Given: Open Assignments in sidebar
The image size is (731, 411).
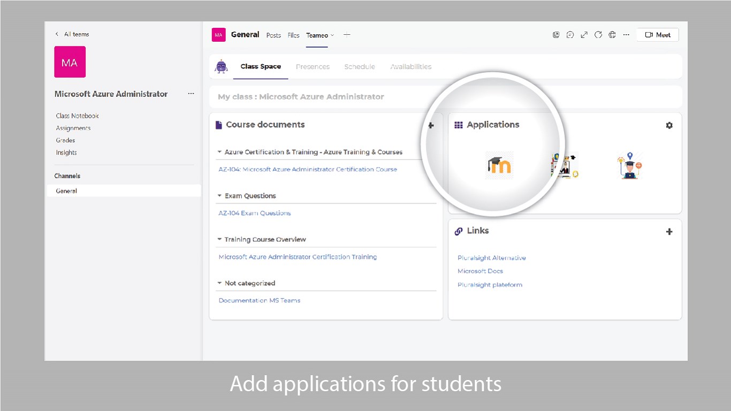Looking at the screenshot, I should 73,128.
